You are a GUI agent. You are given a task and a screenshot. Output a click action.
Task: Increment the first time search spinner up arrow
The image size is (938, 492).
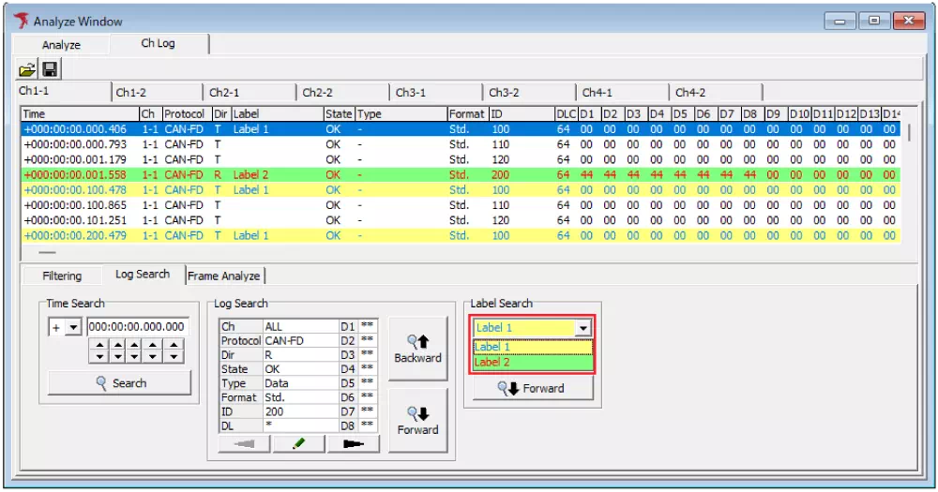coord(96,345)
